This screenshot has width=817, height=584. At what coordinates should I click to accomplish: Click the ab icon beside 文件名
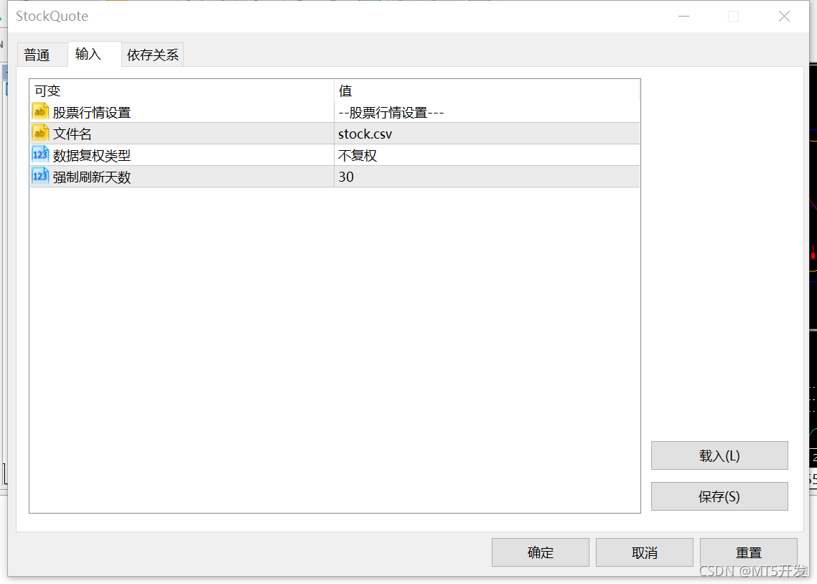(x=40, y=133)
